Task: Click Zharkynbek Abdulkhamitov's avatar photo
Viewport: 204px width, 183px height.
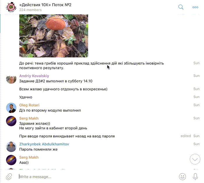Action: 11,147
